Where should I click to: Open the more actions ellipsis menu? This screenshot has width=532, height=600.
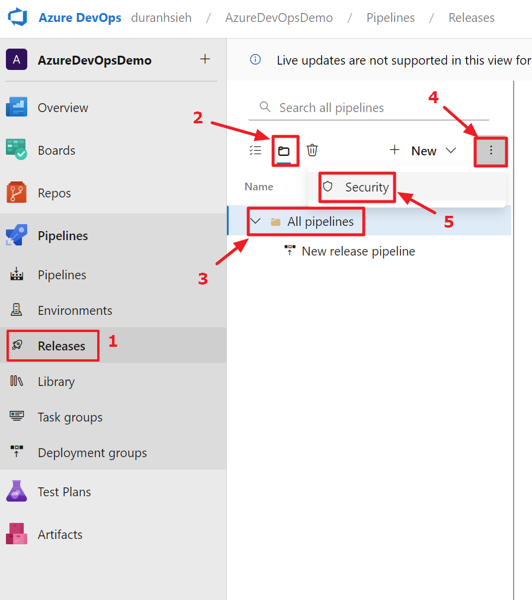(x=491, y=151)
